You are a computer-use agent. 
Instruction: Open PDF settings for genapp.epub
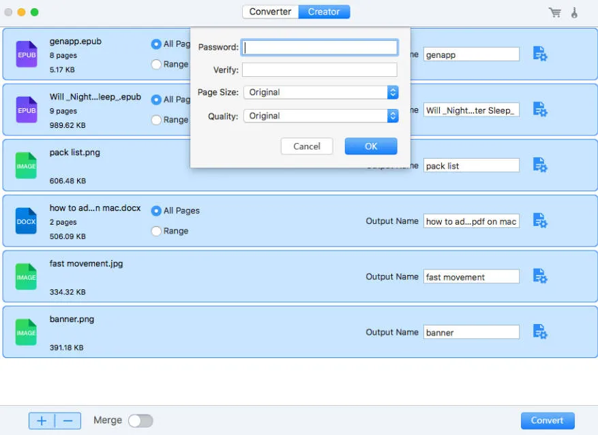coord(539,54)
